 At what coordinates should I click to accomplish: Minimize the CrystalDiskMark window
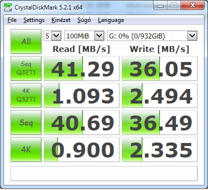pos(160,5)
